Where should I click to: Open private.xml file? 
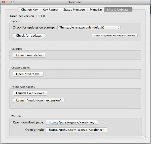pos(28,74)
